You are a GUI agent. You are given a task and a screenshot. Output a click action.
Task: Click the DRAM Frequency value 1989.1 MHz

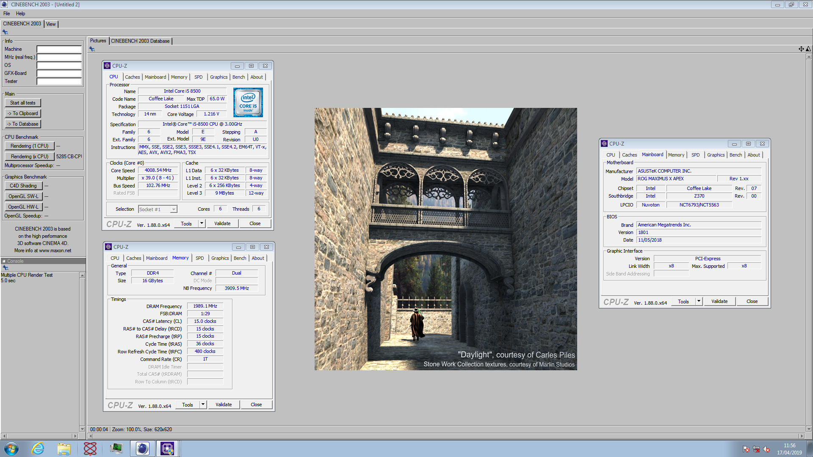(205, 306)
